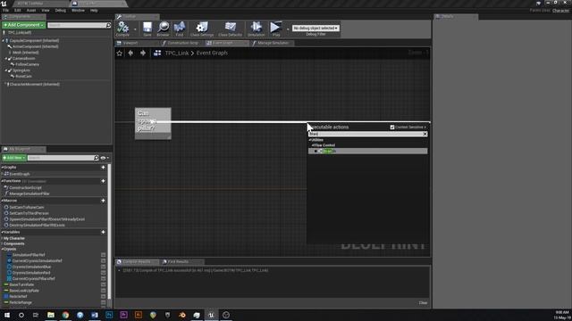Open Word from the taskbar
The height and width of the screenshot is (321, 572).
pos(95,315)
